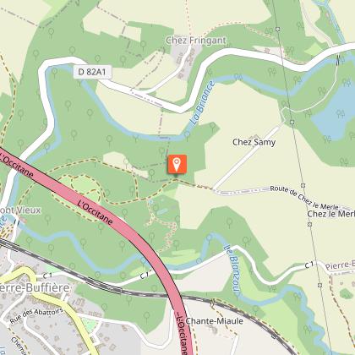
Task: Click the power pylon at top of map
Action: coord(278,29)
